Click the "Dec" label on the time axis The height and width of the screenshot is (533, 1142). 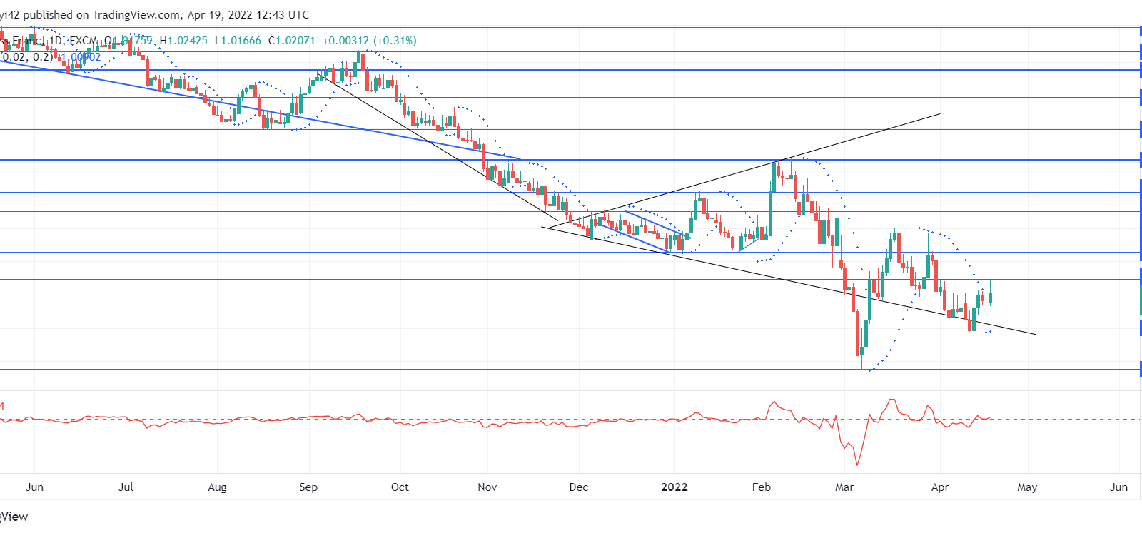(579, 487)
